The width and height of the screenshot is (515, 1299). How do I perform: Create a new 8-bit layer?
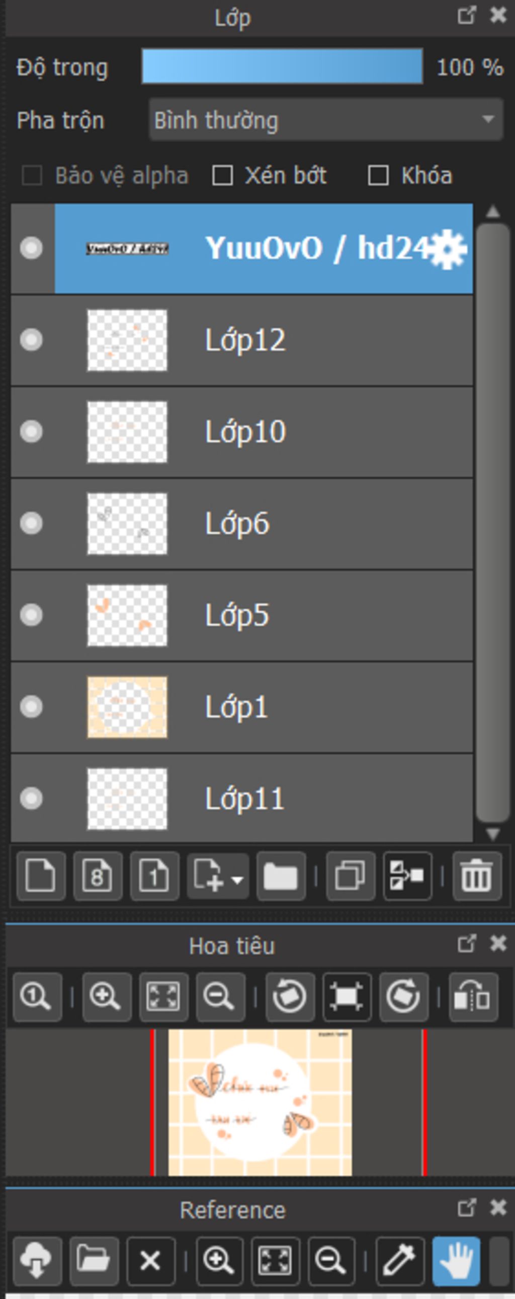pyautogui.click(x=98, y=876)
